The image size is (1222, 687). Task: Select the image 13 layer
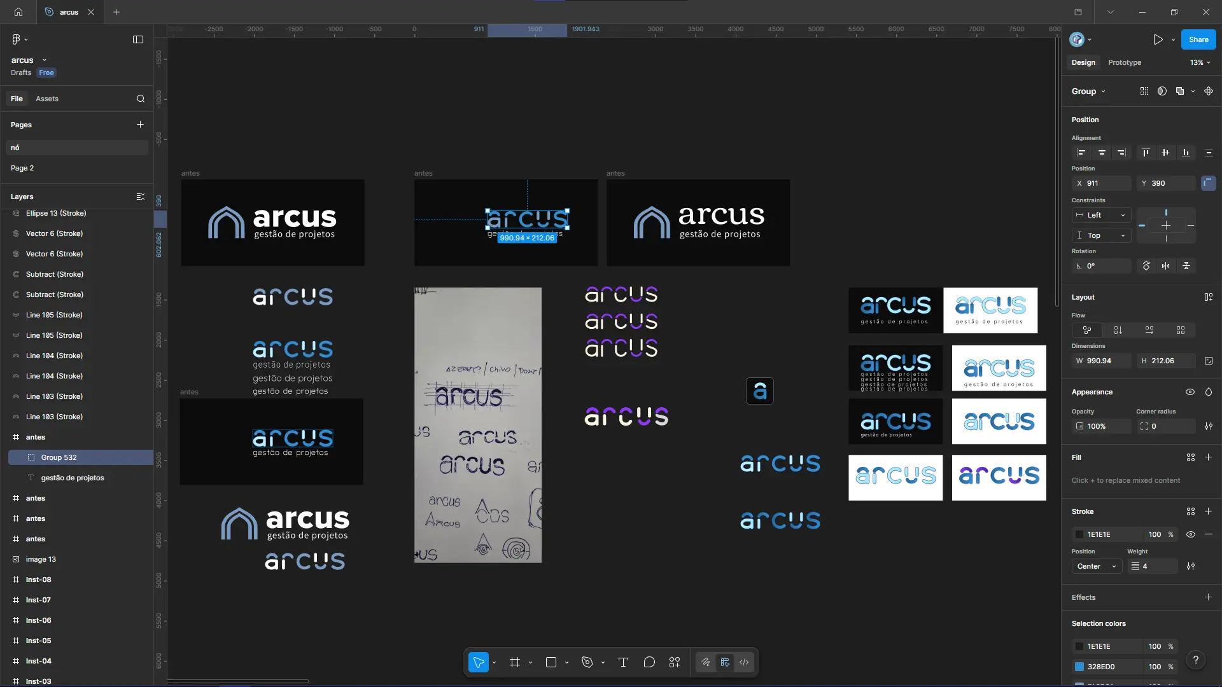41,559
